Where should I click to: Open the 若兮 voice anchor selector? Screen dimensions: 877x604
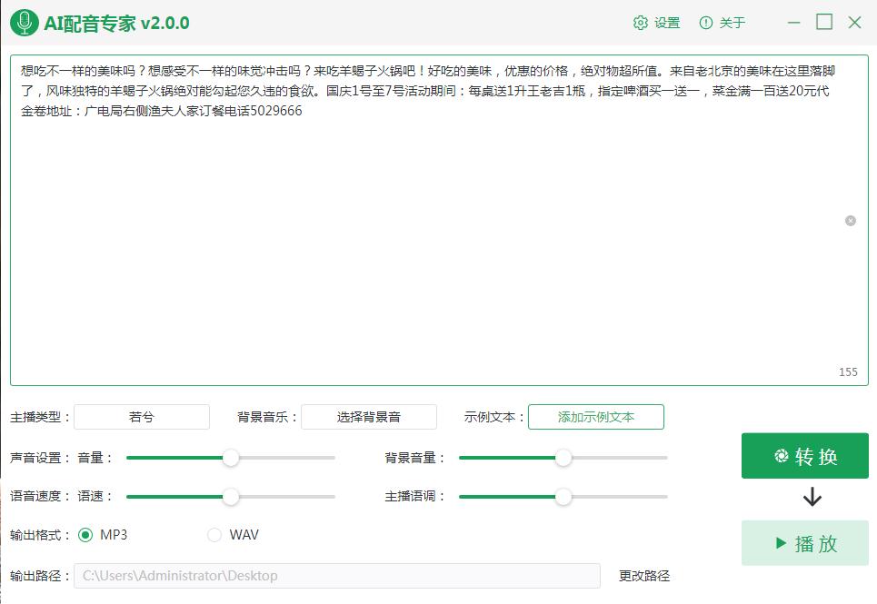point(141,416)
